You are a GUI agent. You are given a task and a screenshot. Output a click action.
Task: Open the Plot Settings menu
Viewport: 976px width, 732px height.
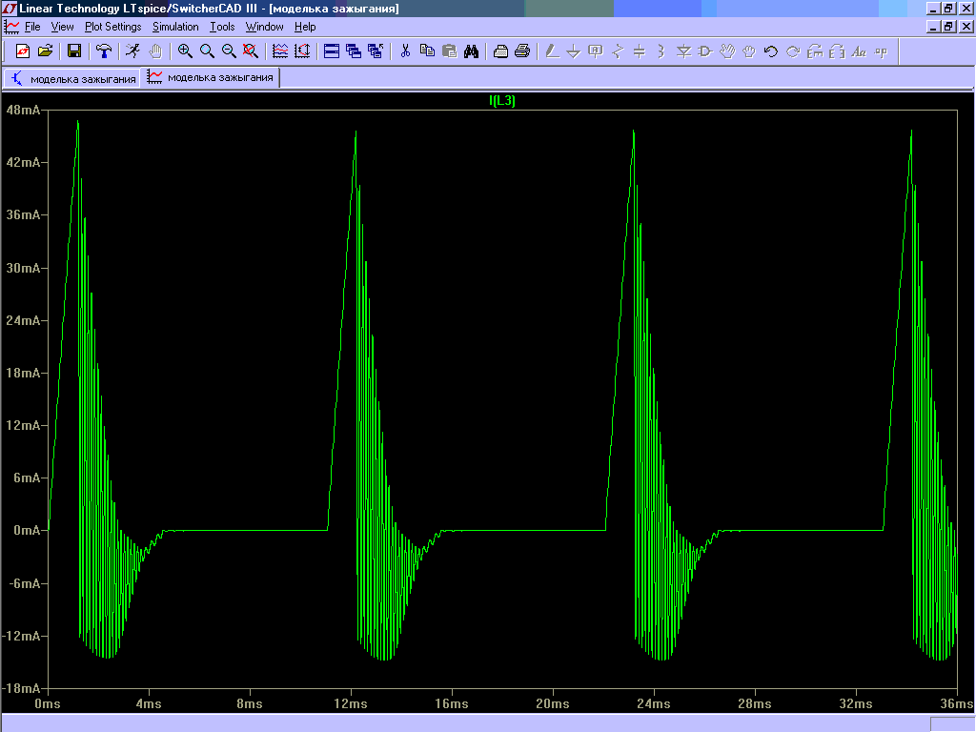pos(112,27)
